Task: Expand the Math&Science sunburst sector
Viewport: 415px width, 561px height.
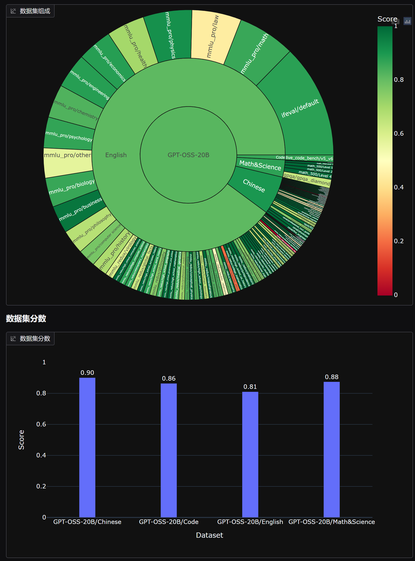Action: (260, 165)
